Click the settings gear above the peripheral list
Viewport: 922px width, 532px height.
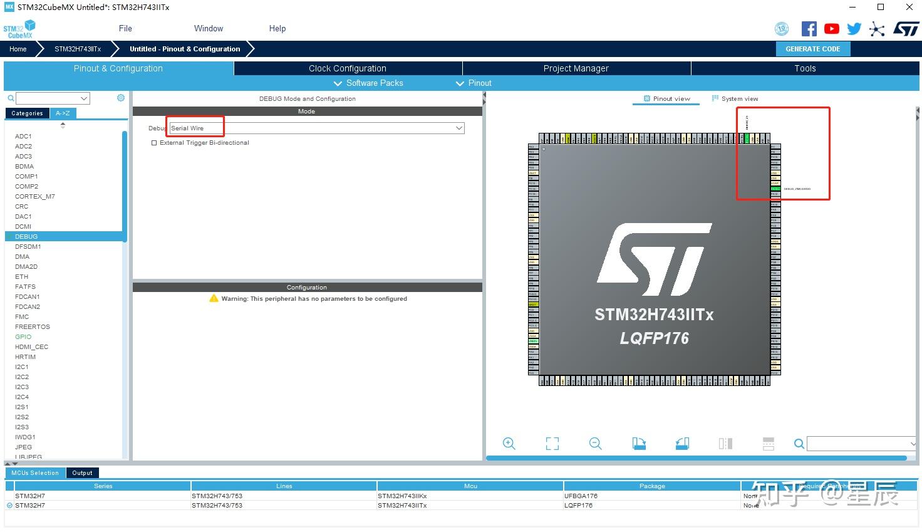[121, 98]
